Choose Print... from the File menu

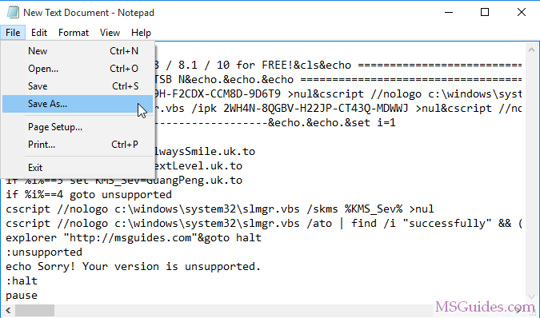click(78, 145)
